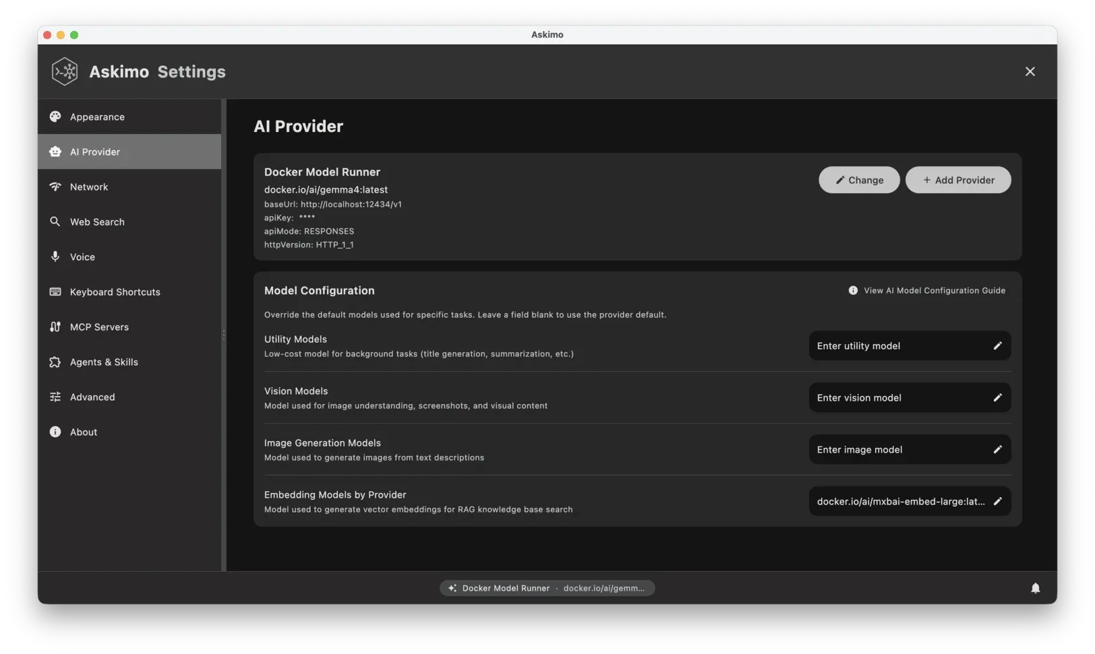Viewport: 1095px width, 654px height.
Task: Click the Model Configuration heading
Action: tap(319, 290)
